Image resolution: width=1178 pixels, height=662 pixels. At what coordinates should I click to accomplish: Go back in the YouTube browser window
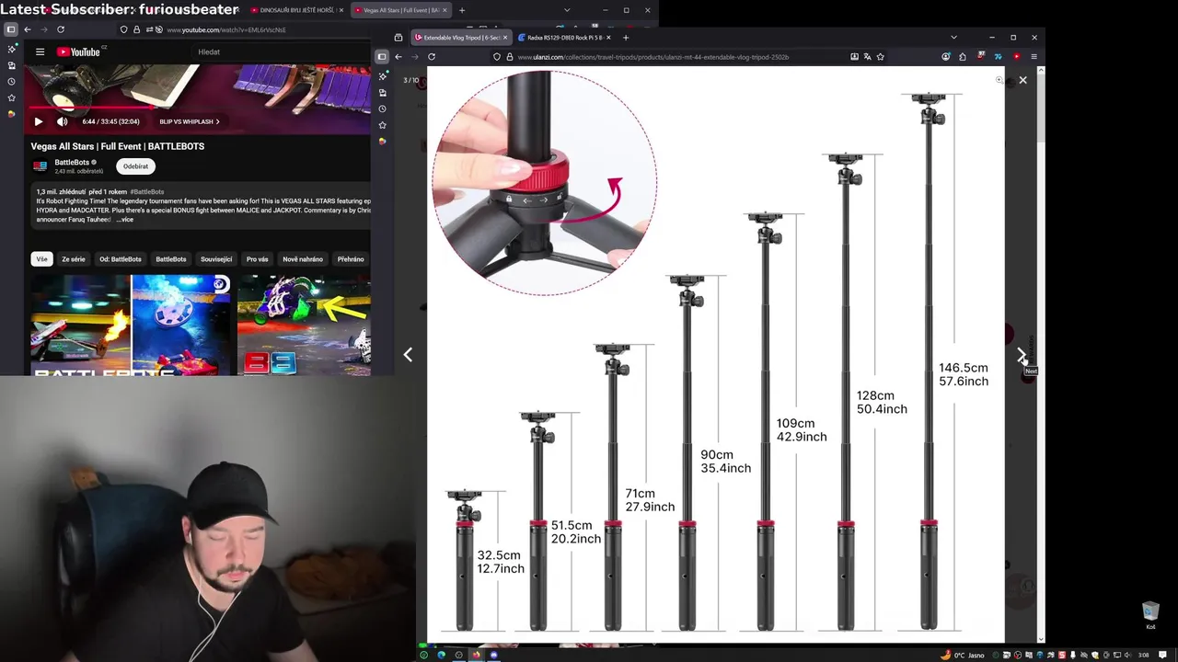[28, 29]
